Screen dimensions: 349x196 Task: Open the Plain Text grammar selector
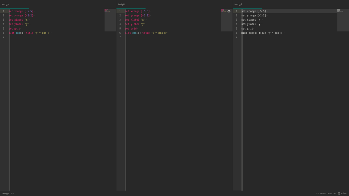pos(332,193)
